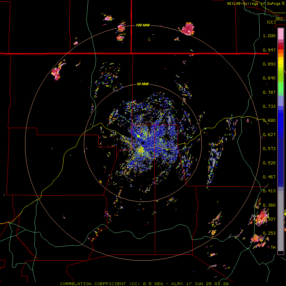286x286 pixels.
Task: Pick the pink color at legend top
Action: [281, 34]
